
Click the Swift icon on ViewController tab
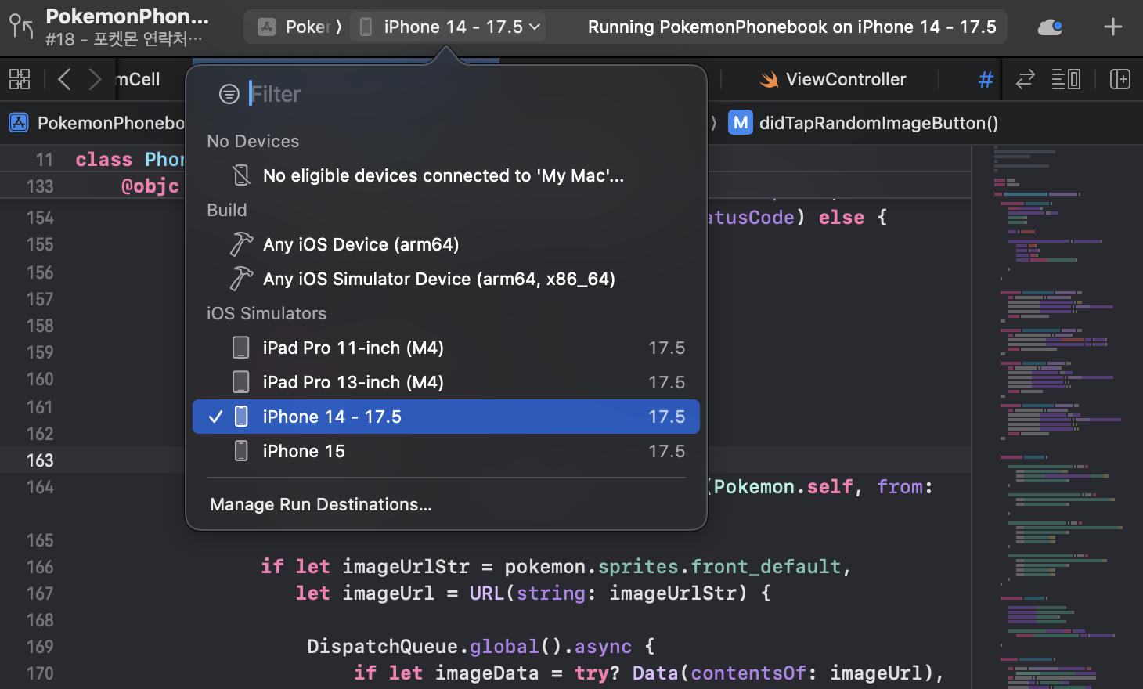coord(769,79)
